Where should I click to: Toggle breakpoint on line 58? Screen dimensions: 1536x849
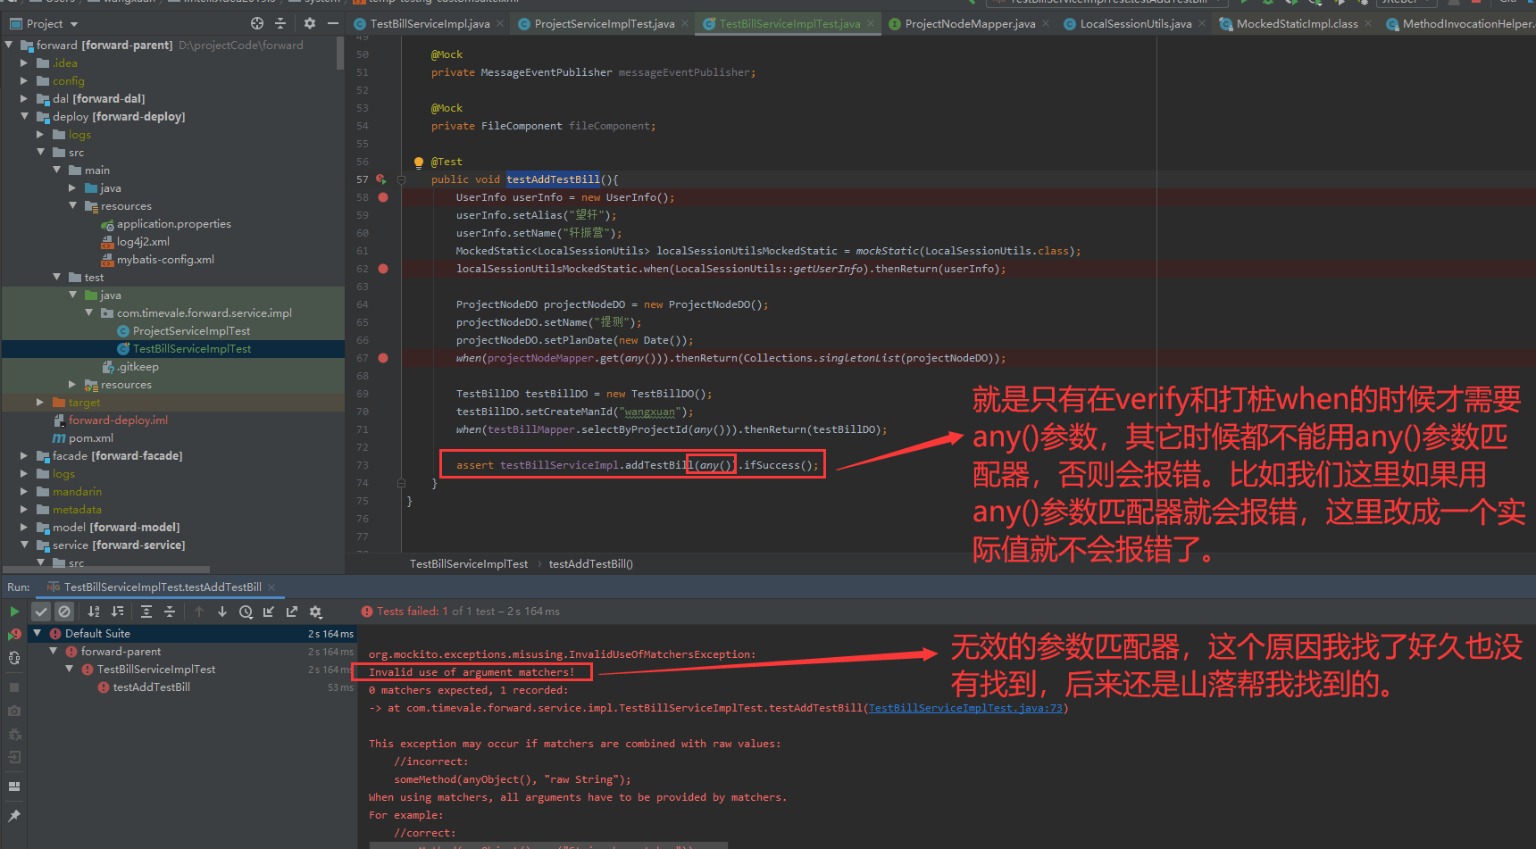tap(383, 197)
